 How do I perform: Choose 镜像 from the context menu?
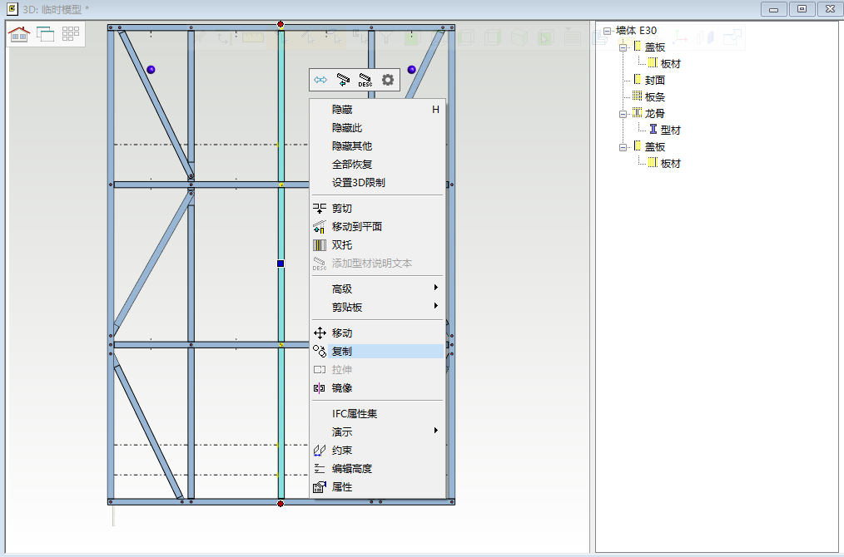[377, 388]
